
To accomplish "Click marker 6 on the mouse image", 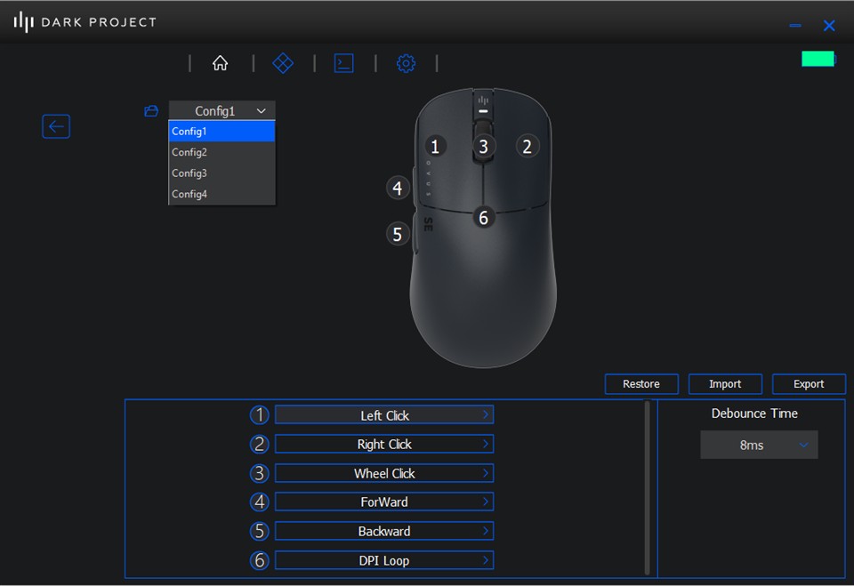I will (x=483, y=216).
